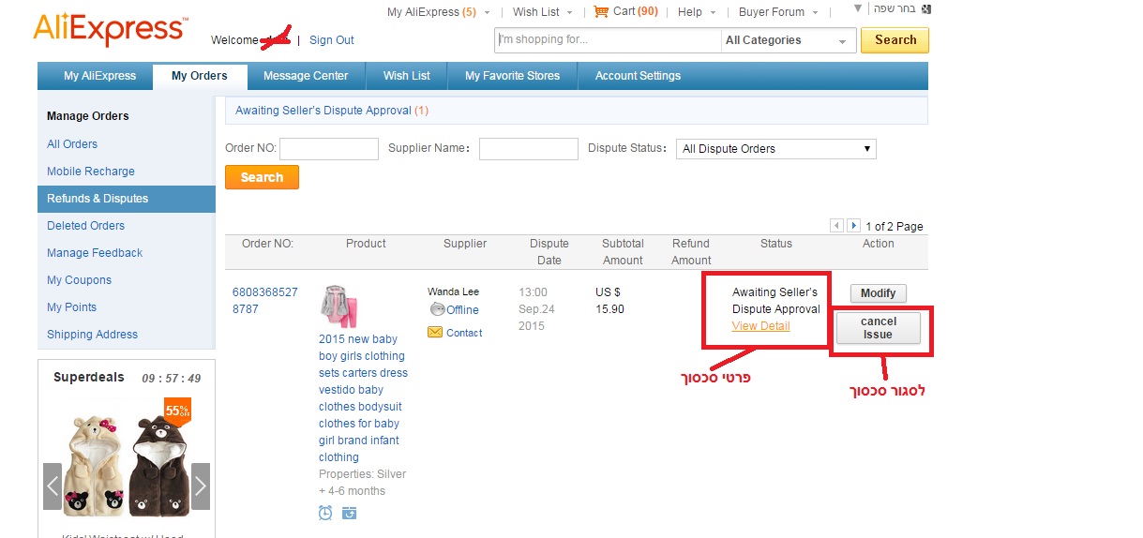Go to previous Superdeals slide arrow
This screenshot has width=1143, height=538.
(53, 486)
